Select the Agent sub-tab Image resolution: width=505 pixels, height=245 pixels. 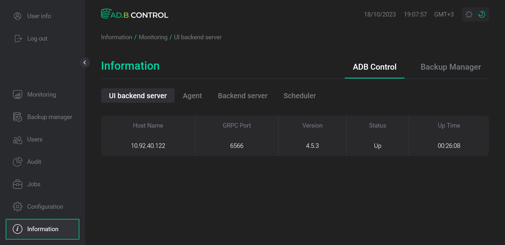(x=192, y=96)
